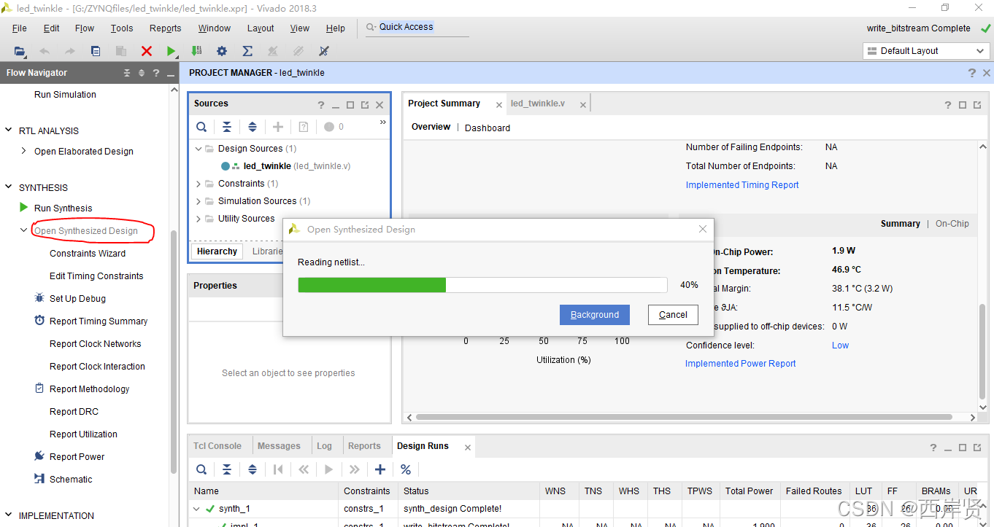Click the green Run toolbar icon
The height and width of the screenshot is (527, 994).
tap(171, 51)
